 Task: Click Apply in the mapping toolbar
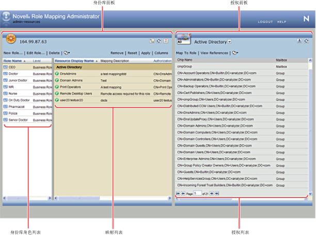[146, 53]
